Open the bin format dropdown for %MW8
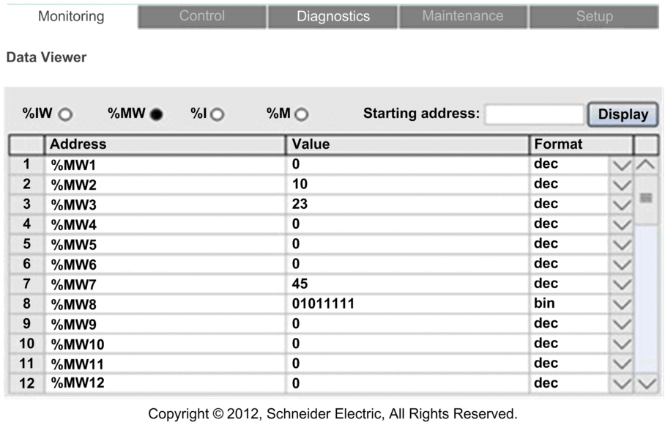Viewport: 665px width, 428px height. (x=622, y=304)
